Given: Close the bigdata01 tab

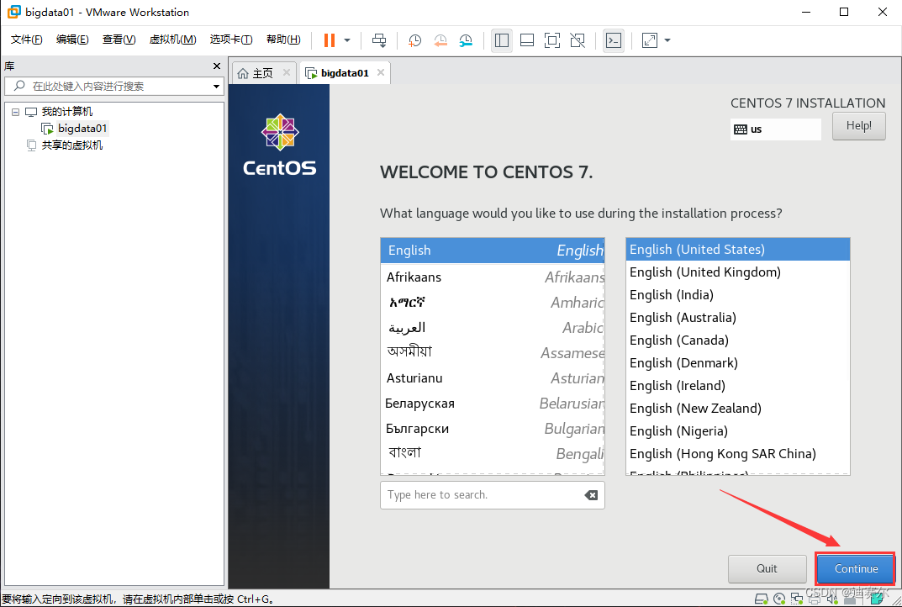Looking at the screenshot, I should pos(380,72).
